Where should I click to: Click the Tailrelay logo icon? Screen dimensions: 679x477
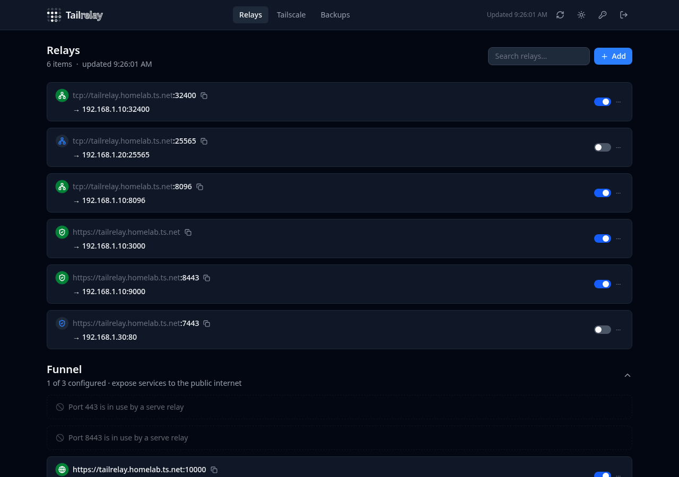point(54,15)
